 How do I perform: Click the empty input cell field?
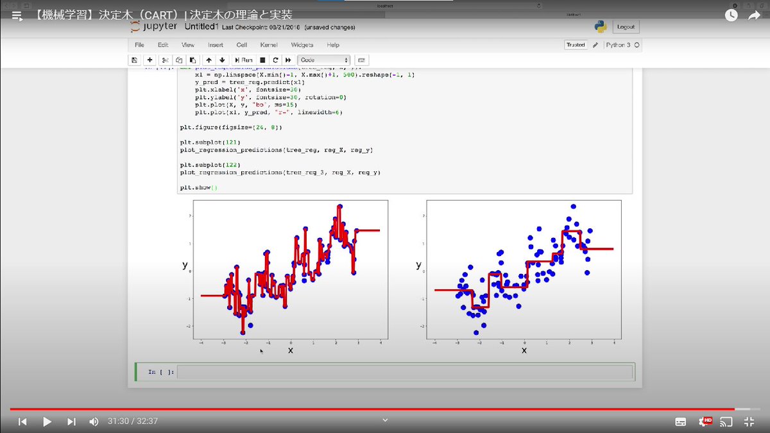(405, 372)
